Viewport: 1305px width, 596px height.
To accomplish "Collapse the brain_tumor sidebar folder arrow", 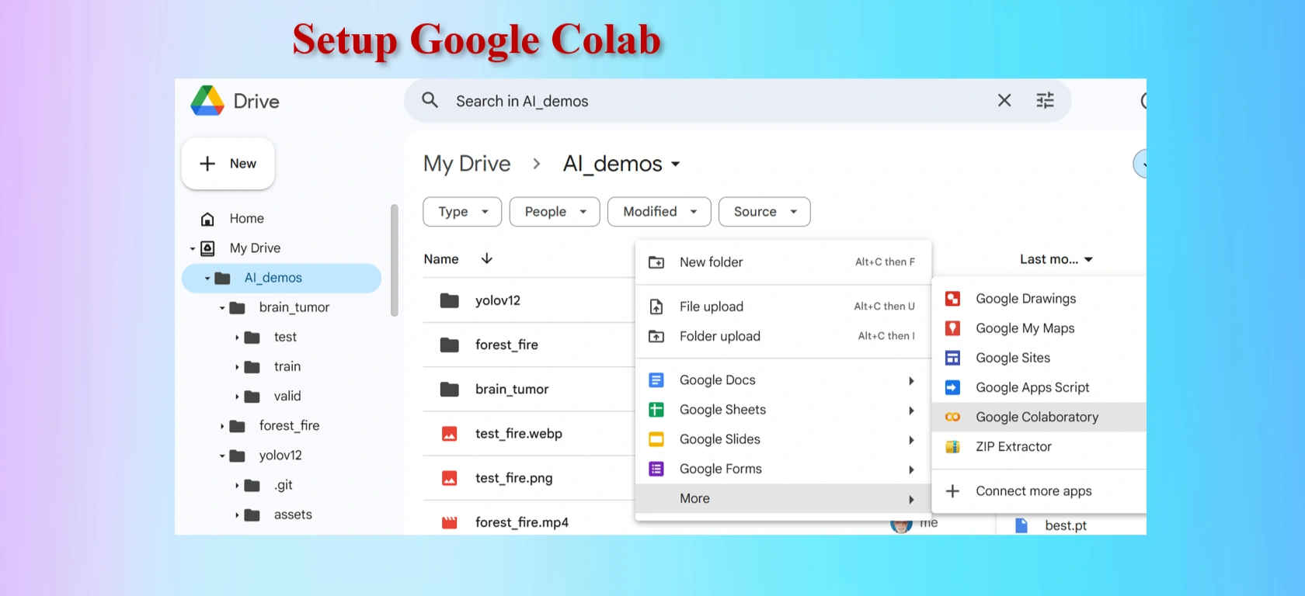I will (222, 308).
